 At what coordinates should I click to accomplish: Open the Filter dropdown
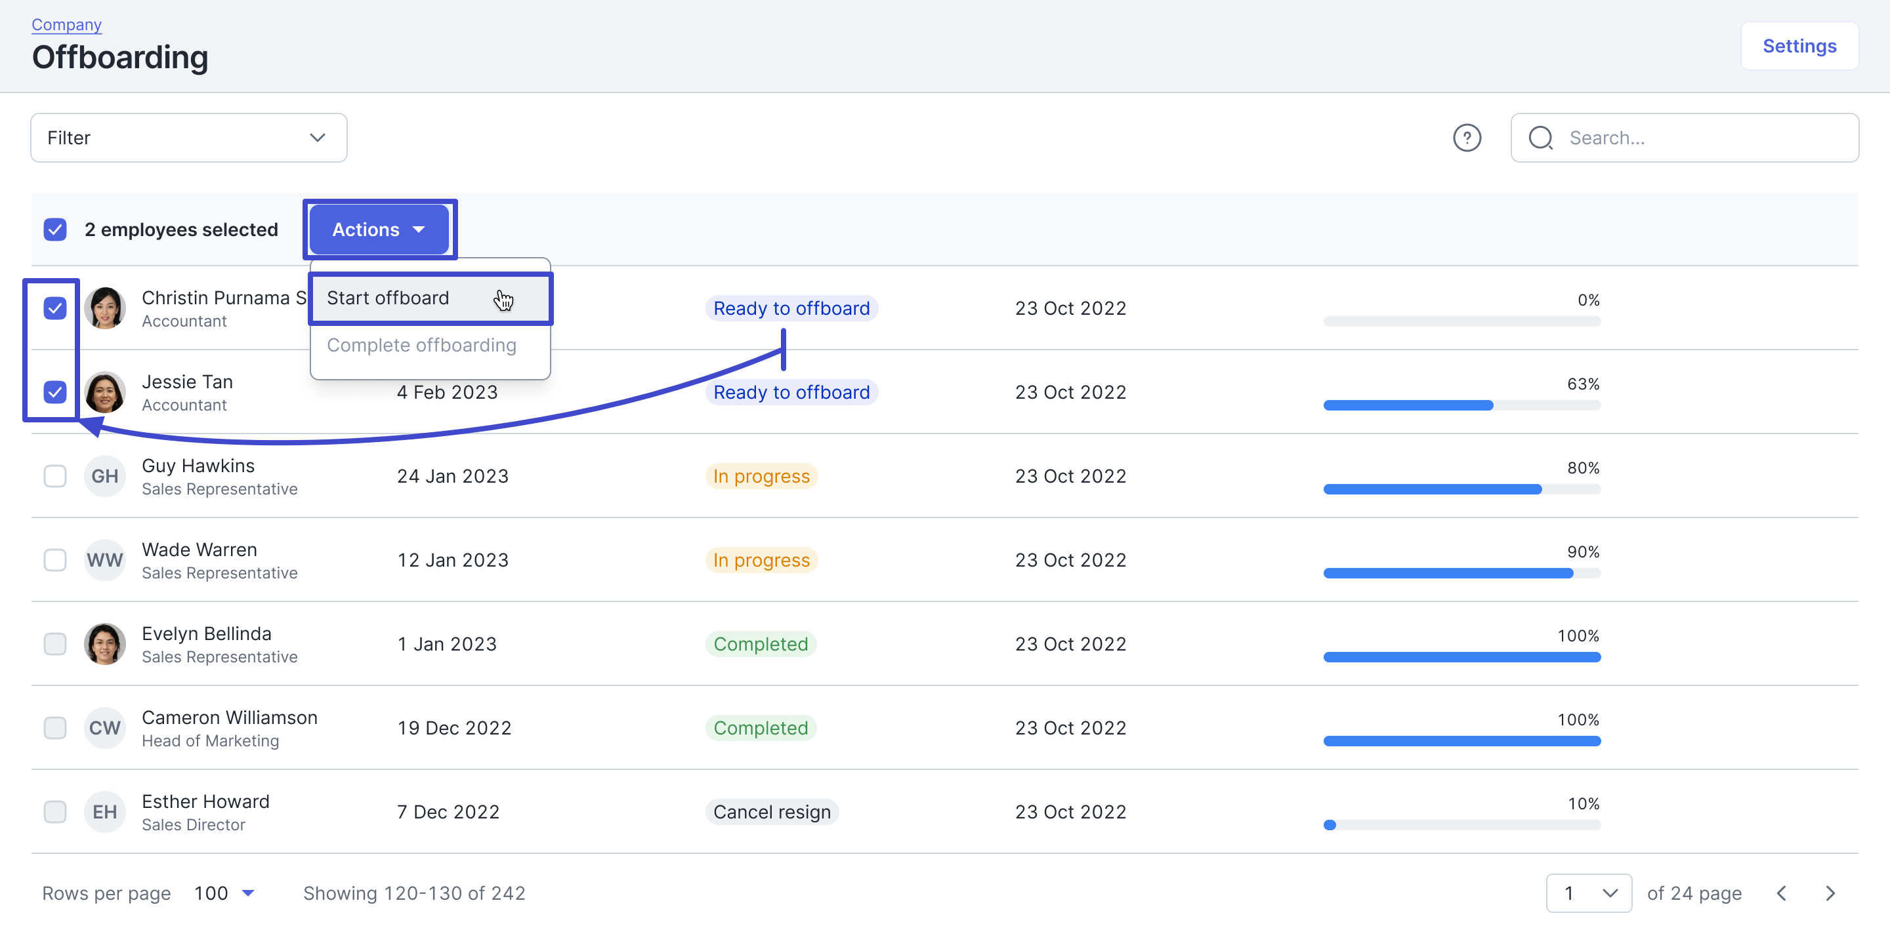(188, 138)
